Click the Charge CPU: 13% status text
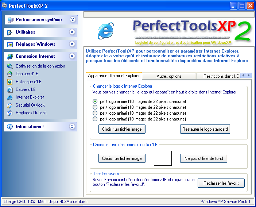This screenshot has height=207, width=256. (19, 202)
